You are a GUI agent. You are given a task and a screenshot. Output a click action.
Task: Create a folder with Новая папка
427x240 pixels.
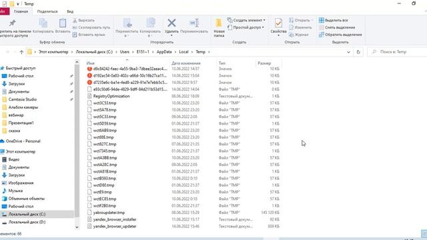[219, 28]
